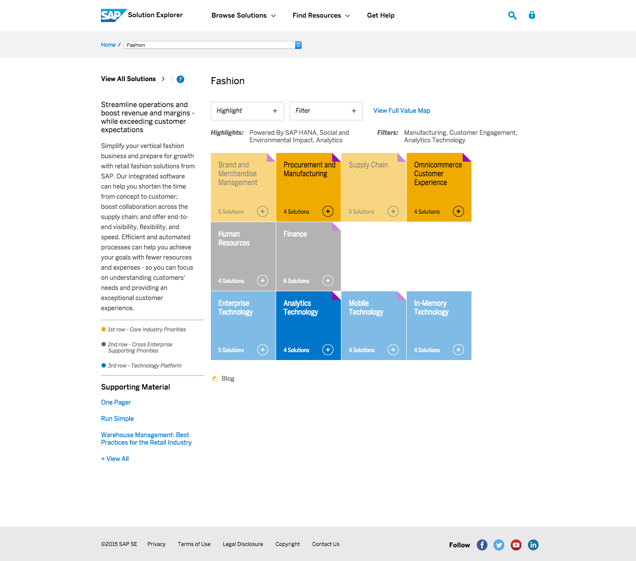Open Privacy footer link
Image resolution: width=636 pixels, height=561 pixels.
click(157, 544)
